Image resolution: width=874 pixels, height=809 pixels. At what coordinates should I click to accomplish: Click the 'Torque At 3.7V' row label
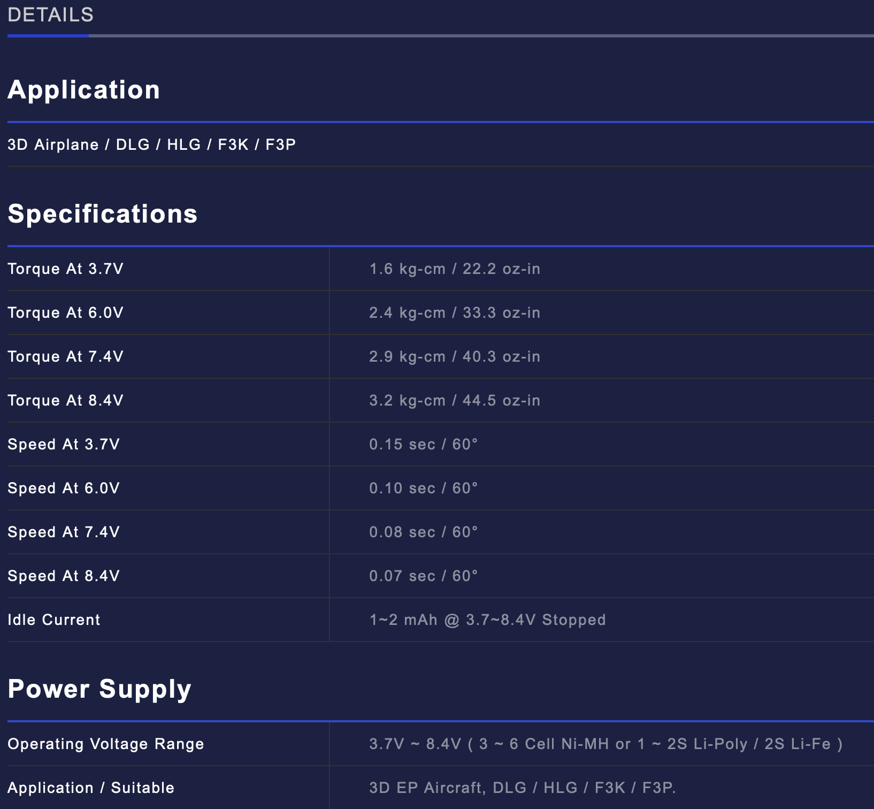point(66,269)
